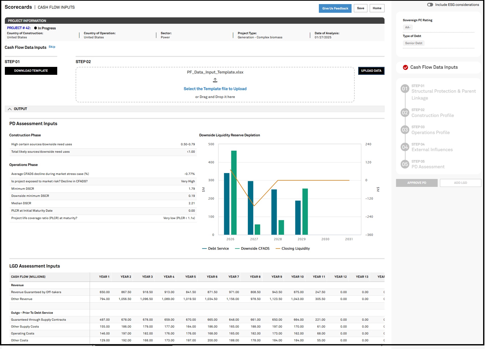The height and width of the screenshot is (349, 489).
Task: Open the Sovereign FC Rating AA- selector
Action: [x=407, y=27]
